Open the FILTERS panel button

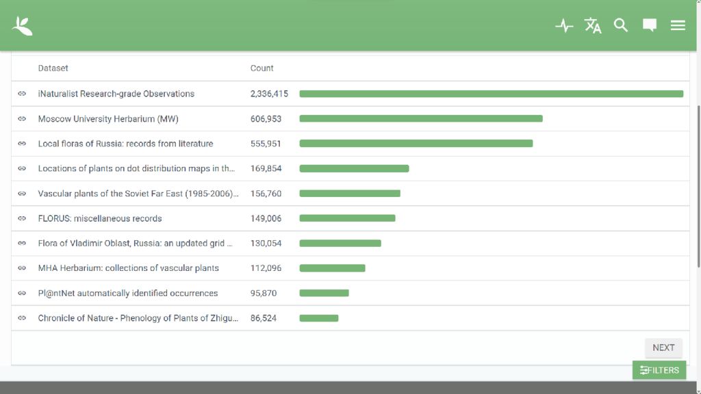coord(659,370)
